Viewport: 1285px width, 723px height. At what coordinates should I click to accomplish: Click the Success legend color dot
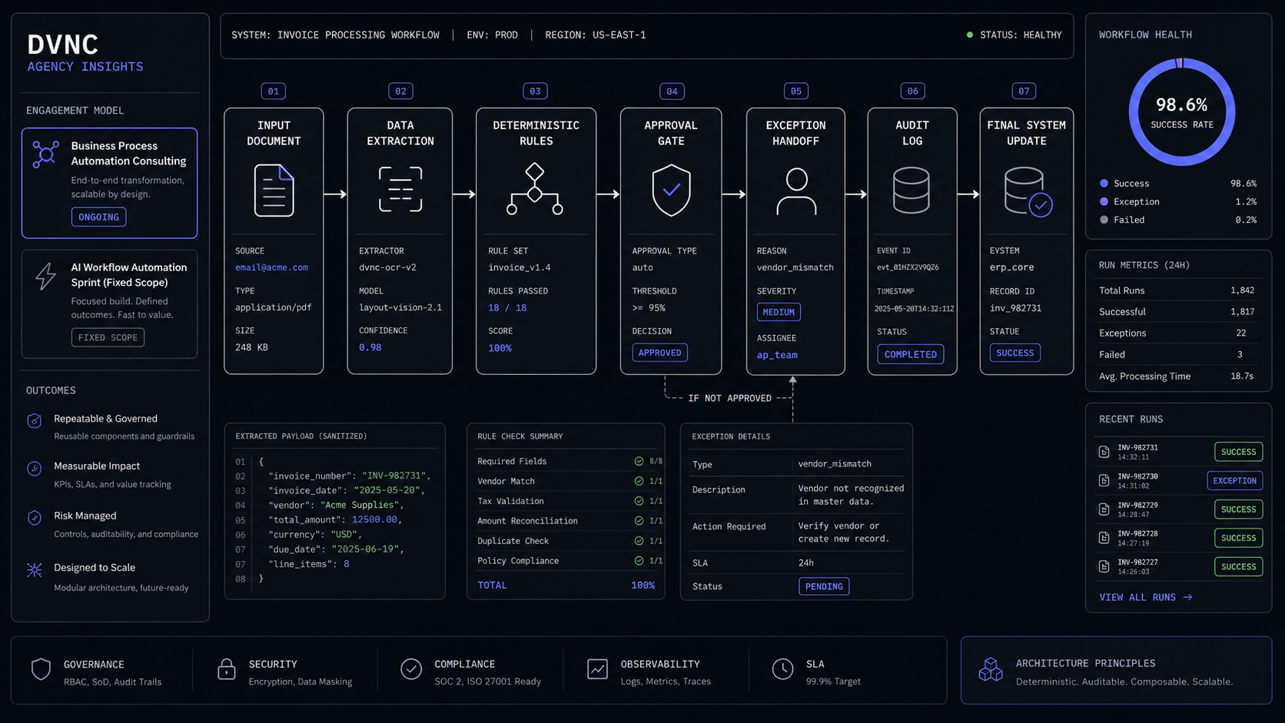(1104, 184)
